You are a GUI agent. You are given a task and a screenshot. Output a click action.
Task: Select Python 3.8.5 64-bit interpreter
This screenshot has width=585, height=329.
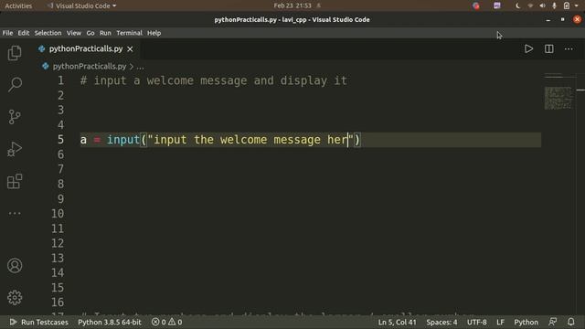110,322
